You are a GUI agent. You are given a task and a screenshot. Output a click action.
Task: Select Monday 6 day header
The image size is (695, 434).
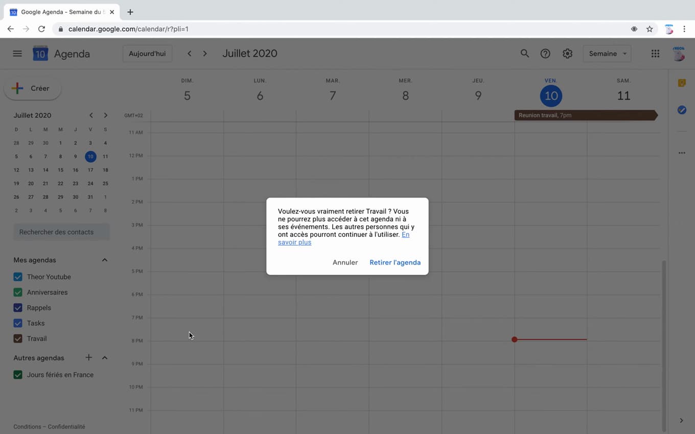tap(260, 95)
